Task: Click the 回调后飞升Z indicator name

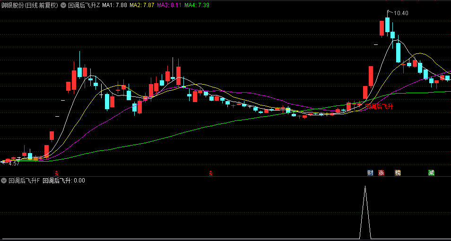Action: [x=84, y=5]
